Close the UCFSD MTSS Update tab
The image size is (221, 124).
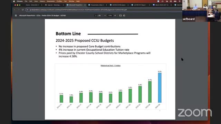(128, 5)
